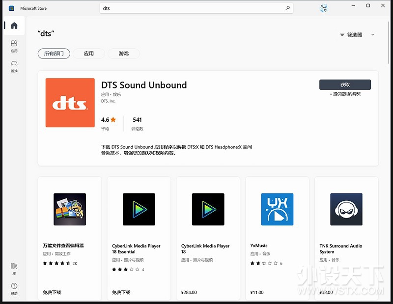The height and width of the screenshot is (304, 393).
Task: Click the Microsoft Store logo icon
Action: point(11,8)
